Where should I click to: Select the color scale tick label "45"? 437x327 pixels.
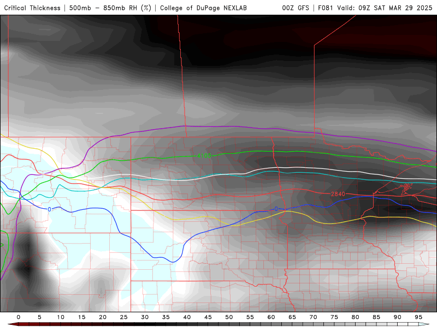pos(208,317)
